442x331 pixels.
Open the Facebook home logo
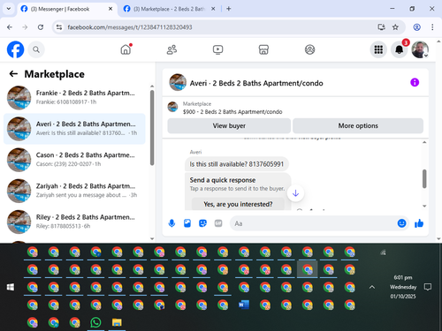[15, 49]
